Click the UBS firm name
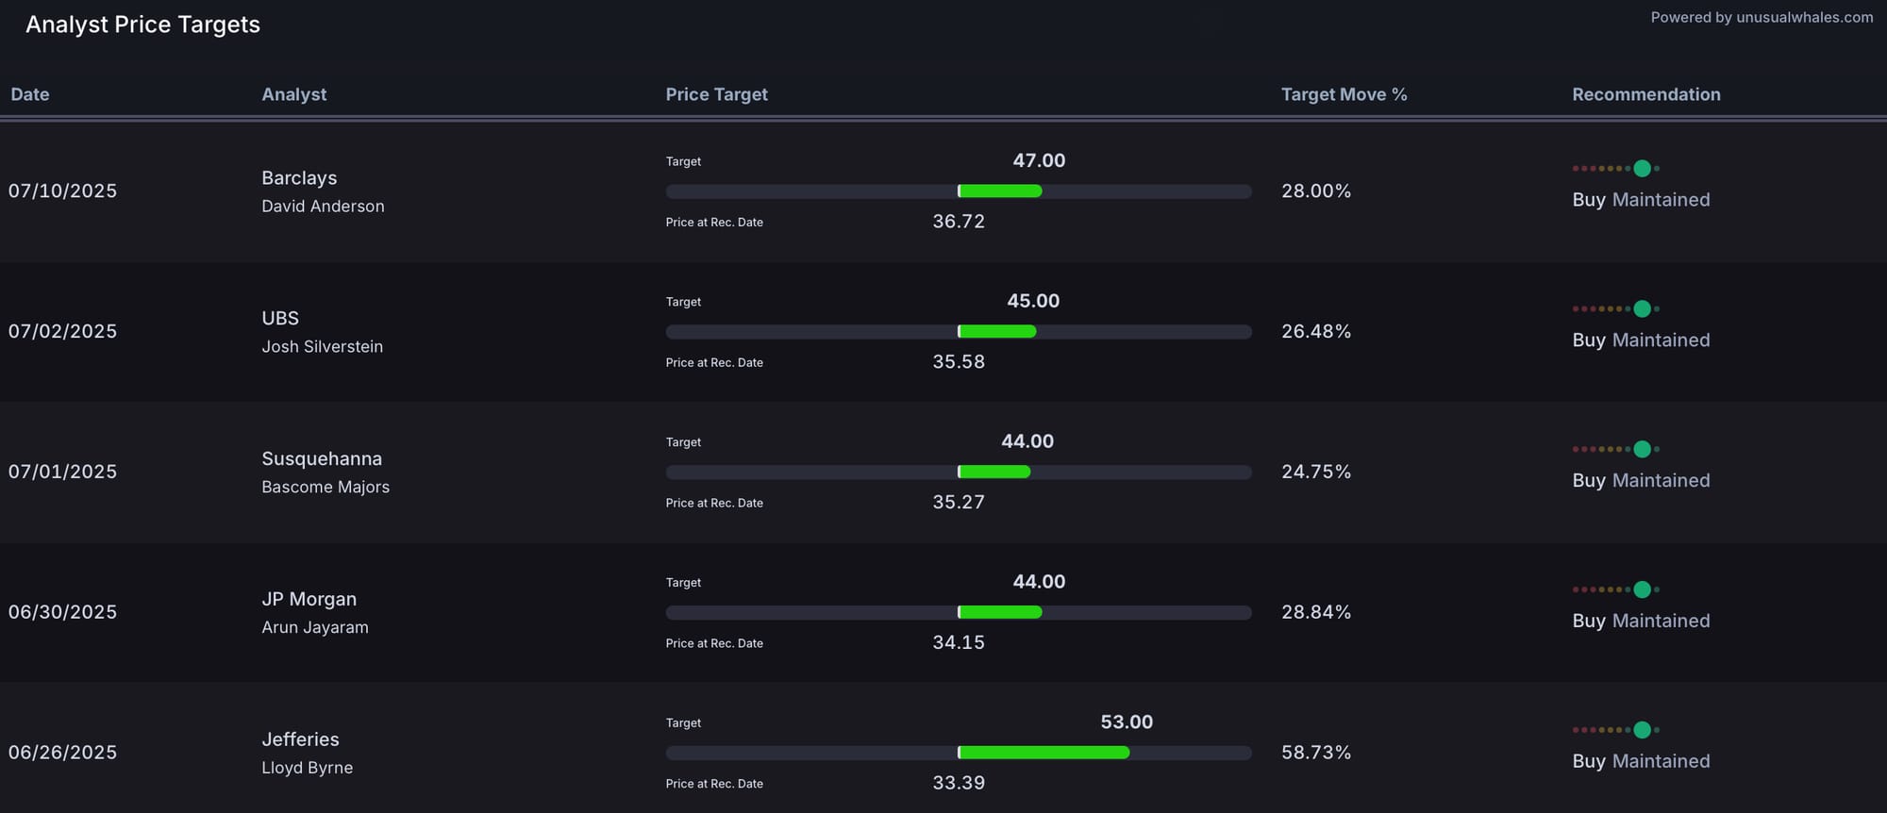This screenshot has height=813, width=1887. (x=280, y=319)
